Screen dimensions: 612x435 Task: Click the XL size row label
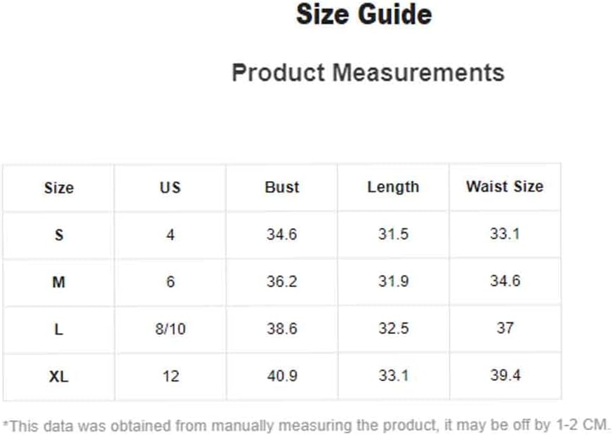click(58, 377)
